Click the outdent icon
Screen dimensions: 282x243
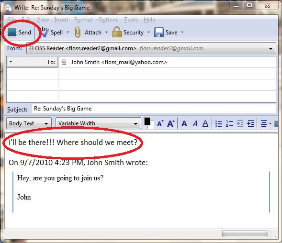(240, 123)
